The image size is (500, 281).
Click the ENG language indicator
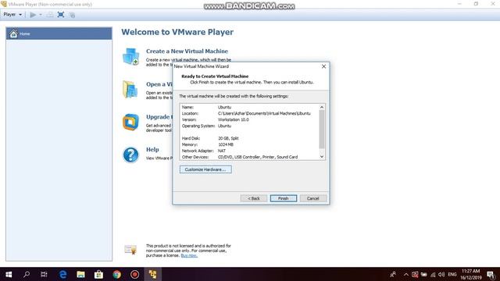(x=452, y=274)
